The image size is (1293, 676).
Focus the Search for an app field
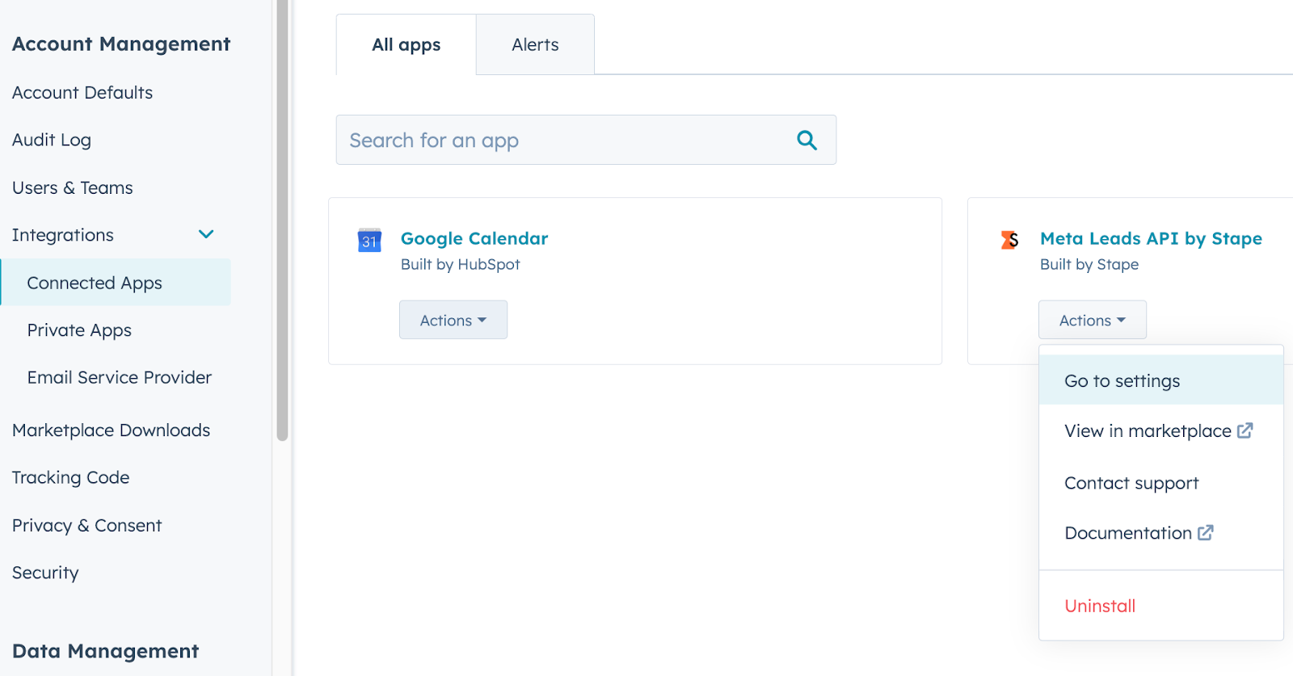(586, 140)
